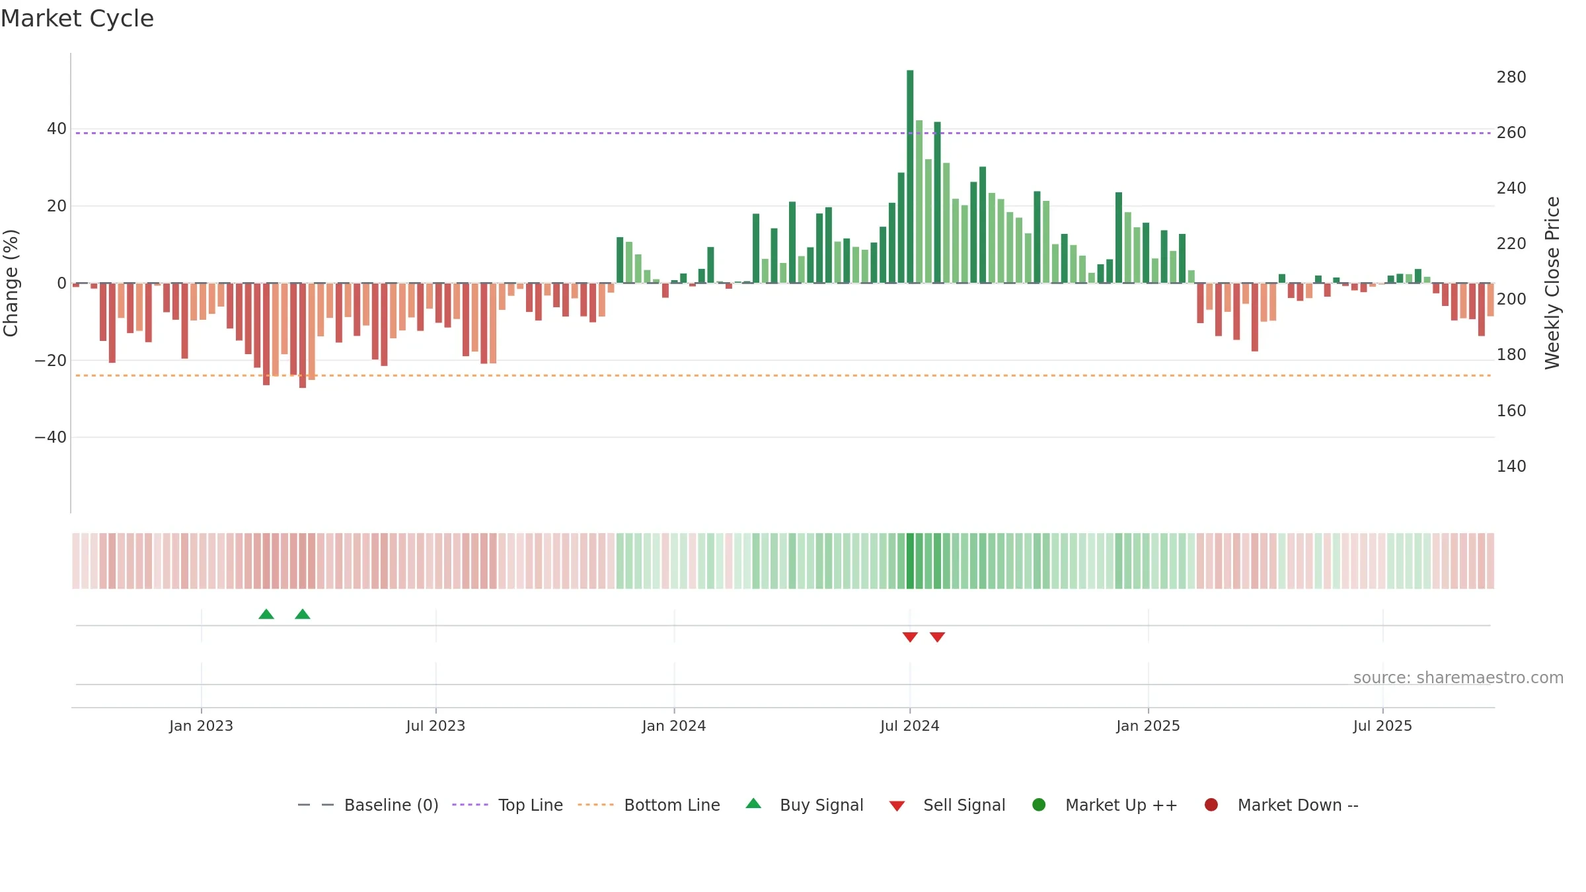Click the red Sell Signal triangle in the legend
Image resolution: width=1586 pixels, height=892 pixels.
[897, 806]
